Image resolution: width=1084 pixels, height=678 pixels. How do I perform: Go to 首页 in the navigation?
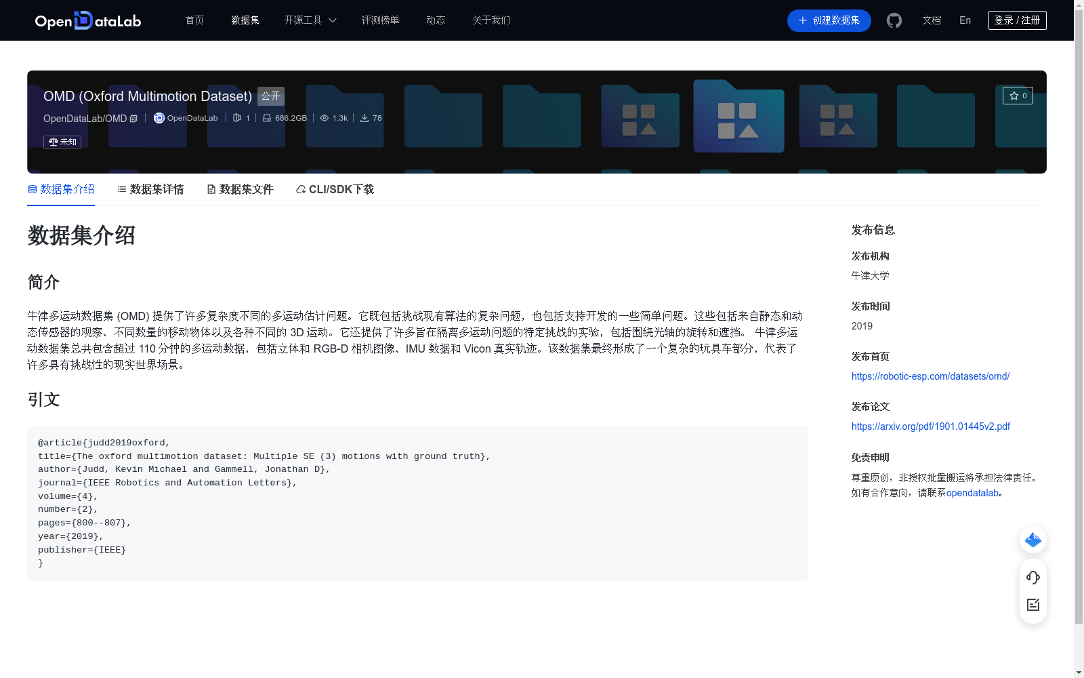[x=194, y=20]
